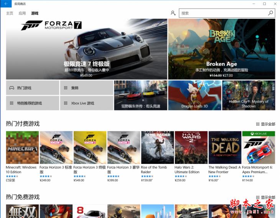The height and width of the screenshot is (218, 280).
Task: Click 显示全部 grid icon for 热门付费游戏
Action: [x=258, y=124]
